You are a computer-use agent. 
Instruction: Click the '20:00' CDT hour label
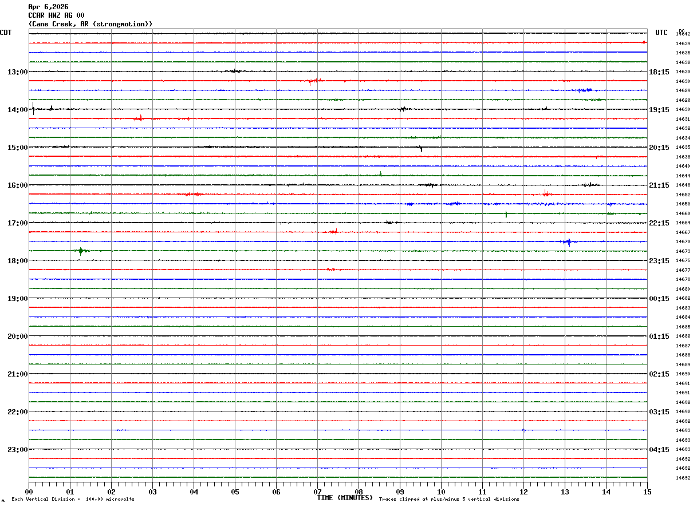tap(17, 336)
